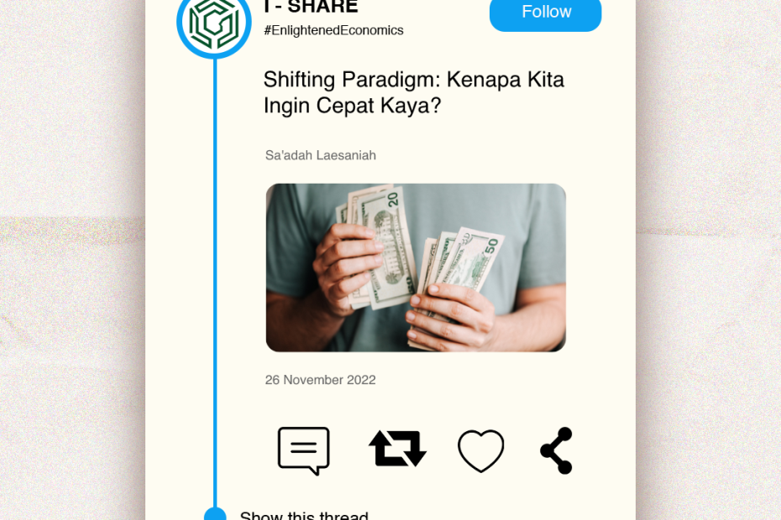Open the I-SHARE profile avatar logo

coord(214,23)
